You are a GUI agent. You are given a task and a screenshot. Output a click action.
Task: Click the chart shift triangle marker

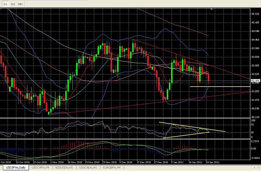coord(211,9)
